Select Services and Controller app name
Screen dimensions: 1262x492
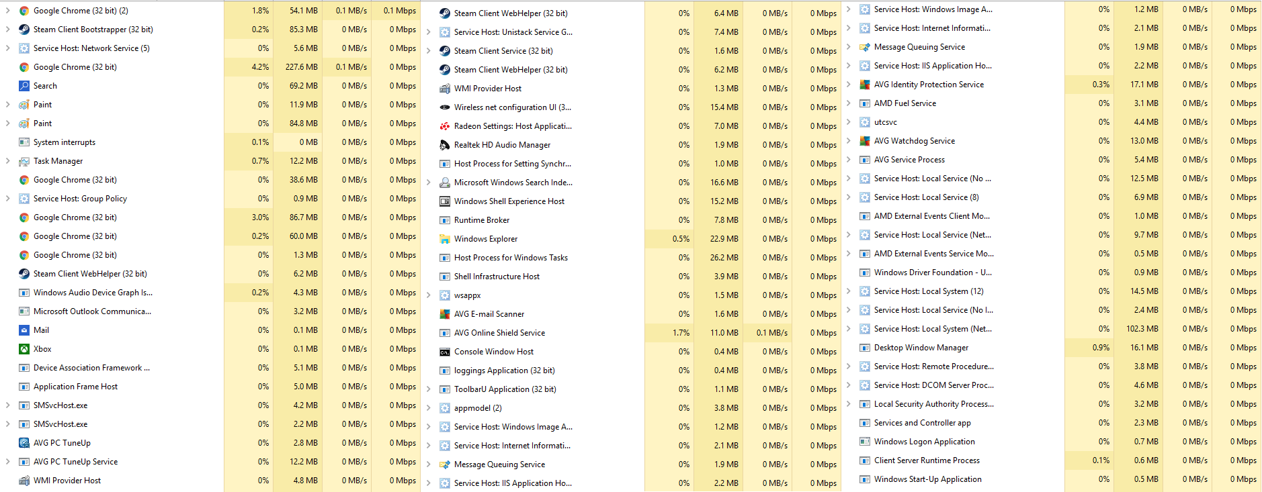[x=922, y=423]
